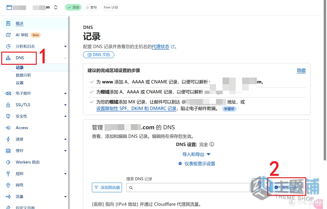Viewport: 327px width, 209px height.
Task: Click the sidebar scrollbar
Action: click(x=69, y=113)
